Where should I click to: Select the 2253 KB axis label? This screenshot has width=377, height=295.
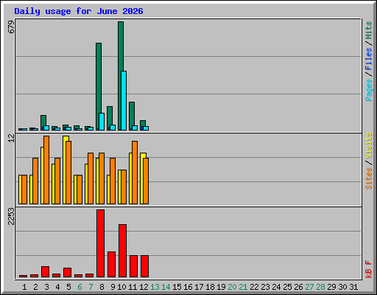[11, 217]
